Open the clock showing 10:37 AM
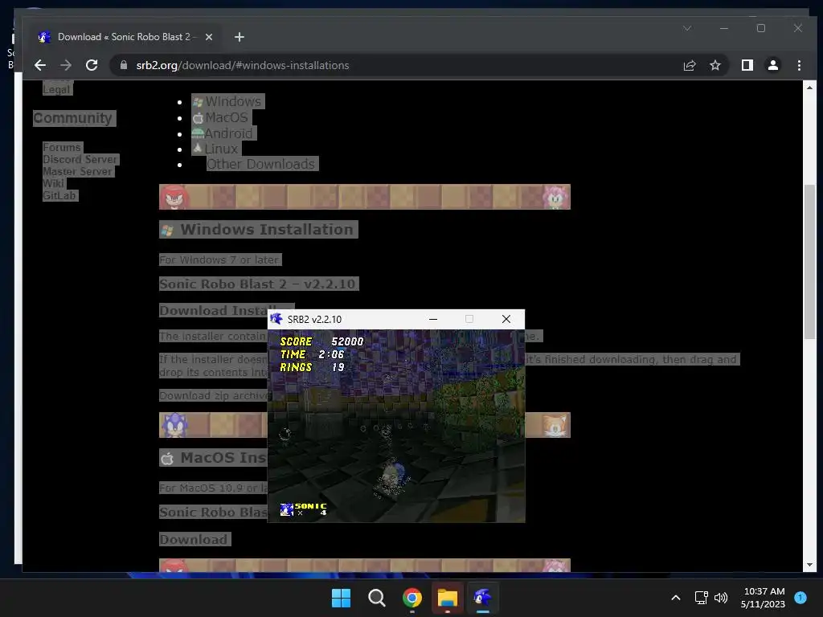The height and width of the screenshot is (617, 823). point(764,598)
